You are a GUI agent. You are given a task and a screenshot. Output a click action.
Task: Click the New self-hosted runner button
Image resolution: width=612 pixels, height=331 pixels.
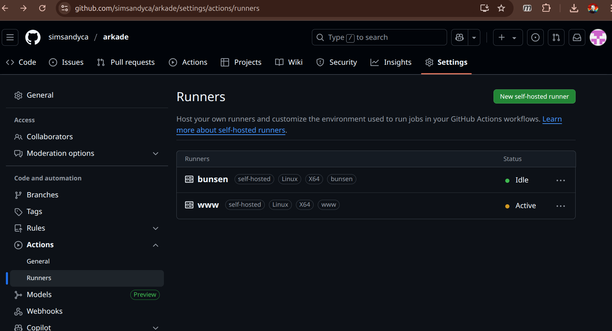coord(534,97)
